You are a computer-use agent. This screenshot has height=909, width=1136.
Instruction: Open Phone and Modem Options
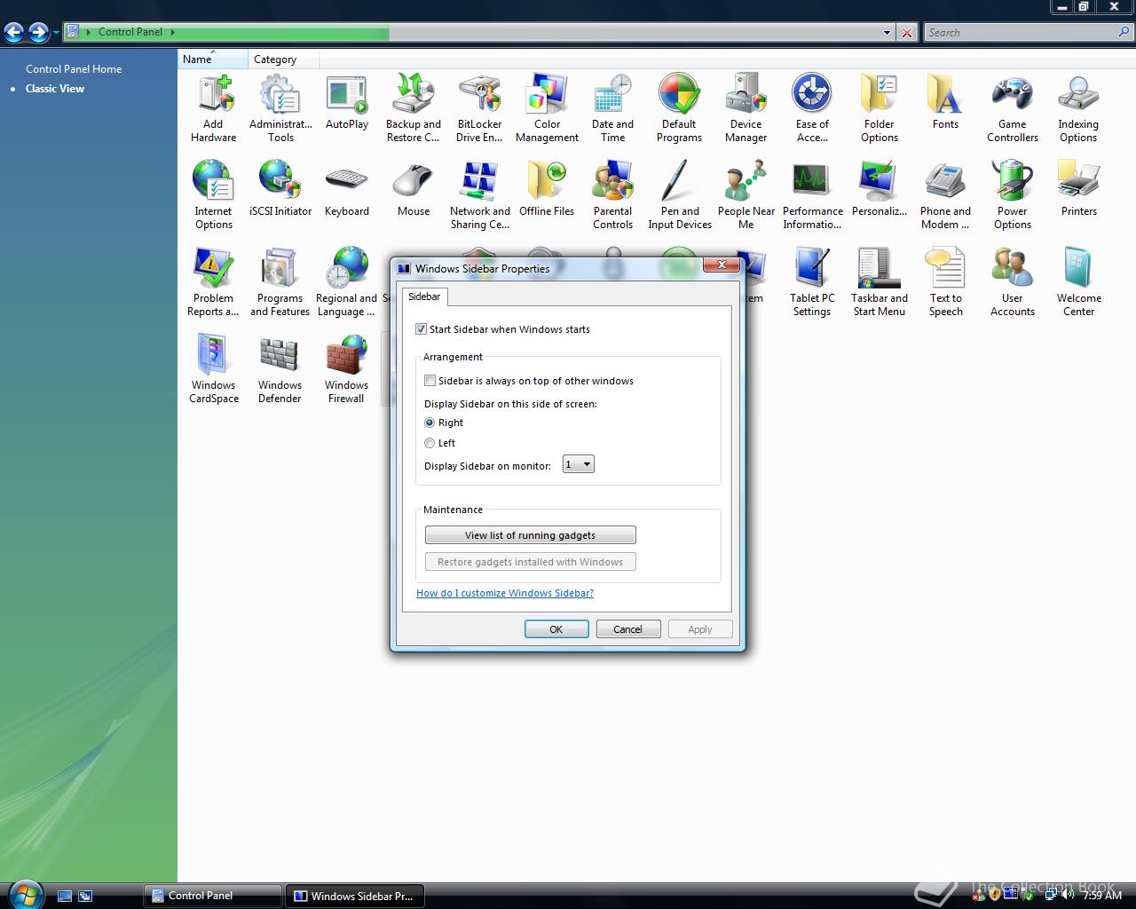(x=945, y=195)
